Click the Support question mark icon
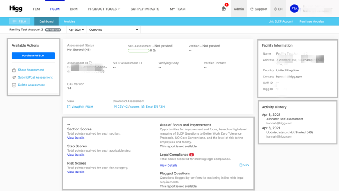This screenshot has height=191, width=339. [x=252, y=9]
